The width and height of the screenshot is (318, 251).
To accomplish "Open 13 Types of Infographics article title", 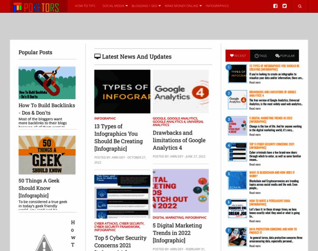I will (x=118, y=138).
